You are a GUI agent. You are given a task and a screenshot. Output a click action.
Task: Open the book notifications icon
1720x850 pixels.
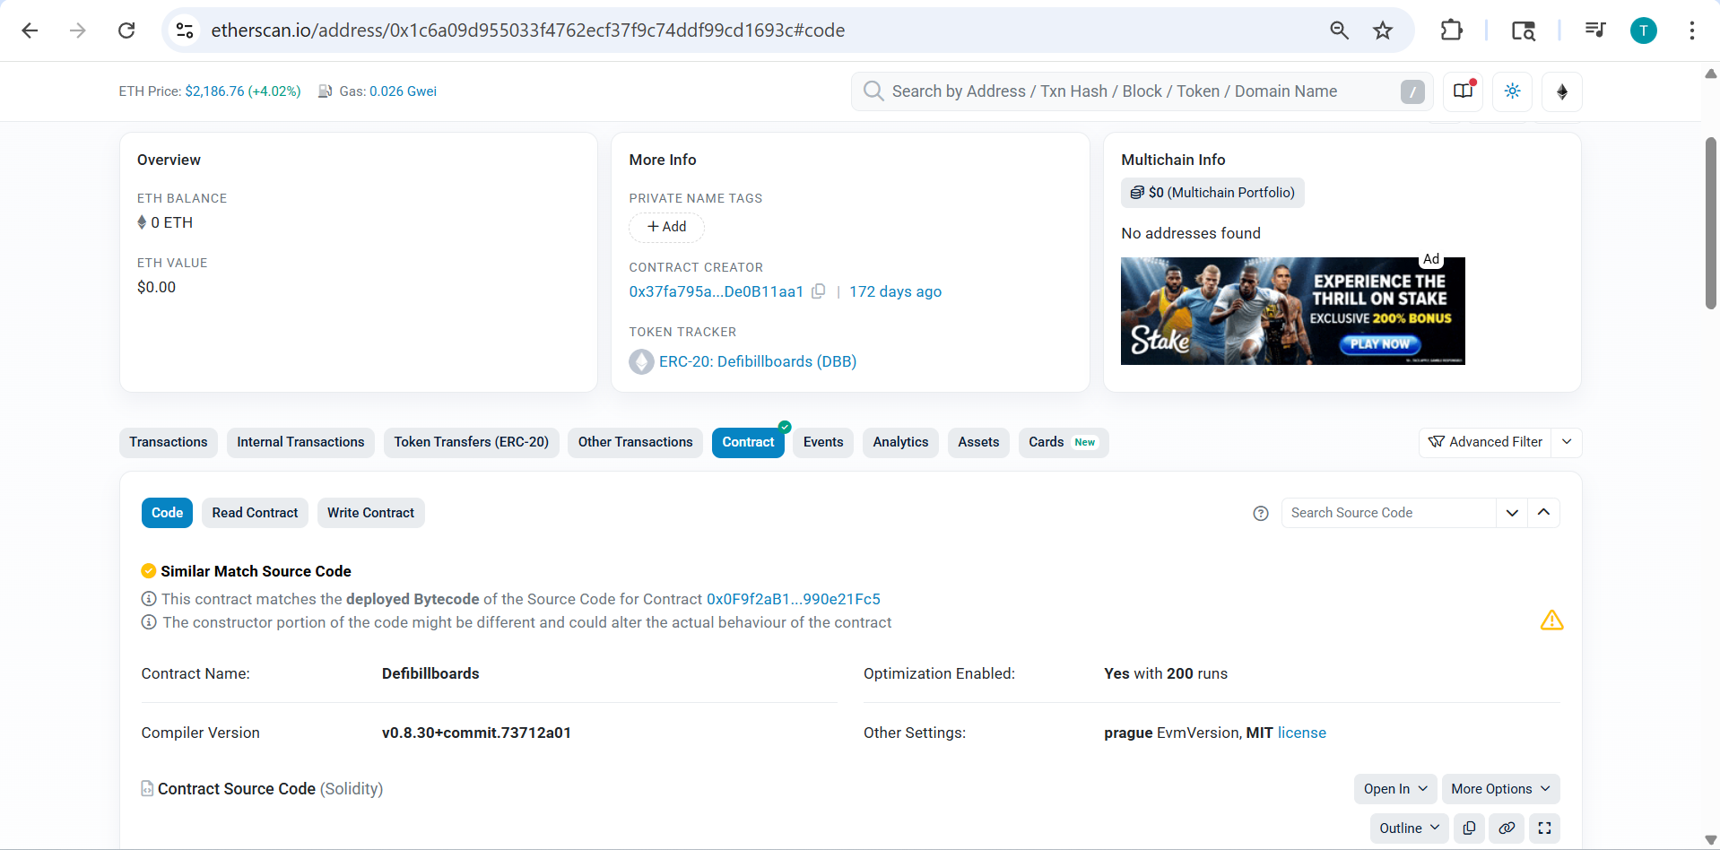pos(1463,91)
